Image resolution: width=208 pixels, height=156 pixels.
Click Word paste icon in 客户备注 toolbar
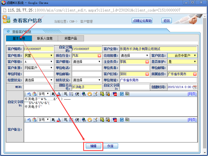tap(121, 120)
